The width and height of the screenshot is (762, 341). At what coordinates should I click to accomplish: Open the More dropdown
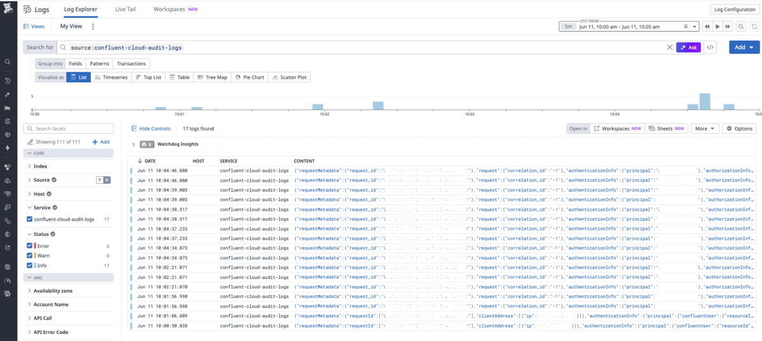705,129
